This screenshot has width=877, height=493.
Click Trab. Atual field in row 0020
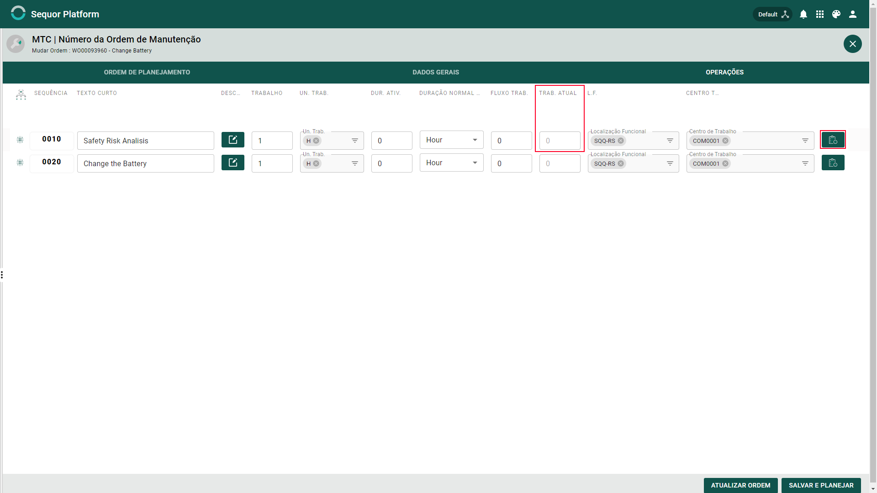[x=560, y=163]
